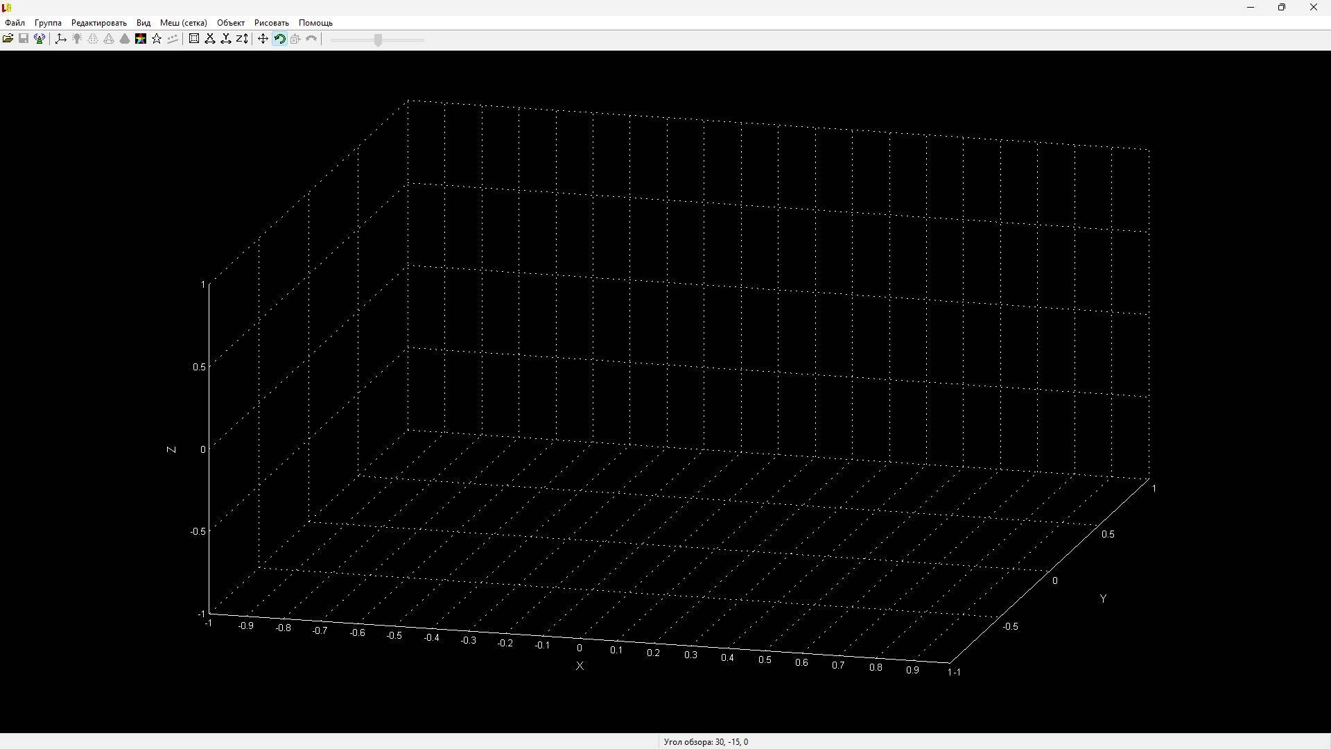This screenshot has width=1331, height=749.
Task: Select the solid shaded pyramid icon
Action: [x=125, y=39]
